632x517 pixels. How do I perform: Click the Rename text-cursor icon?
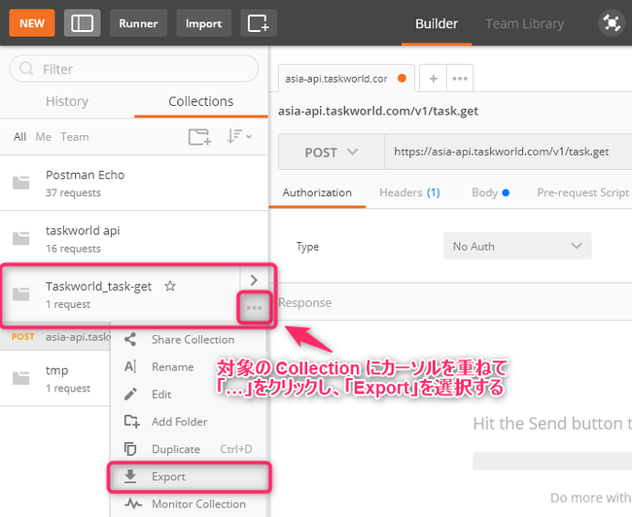pyautogui.click(x=130, y=367)
